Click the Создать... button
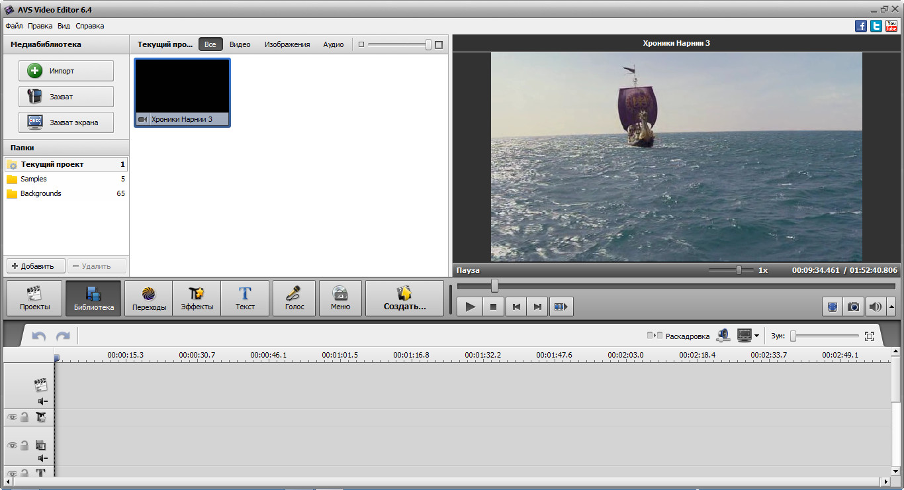Screen dimensions: 904x490 404,299
